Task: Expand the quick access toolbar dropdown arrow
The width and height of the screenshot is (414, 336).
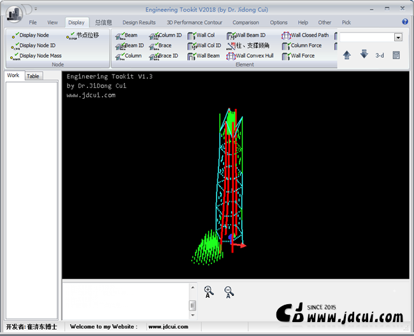Action: pyautogui.click(x=36, y=10)
